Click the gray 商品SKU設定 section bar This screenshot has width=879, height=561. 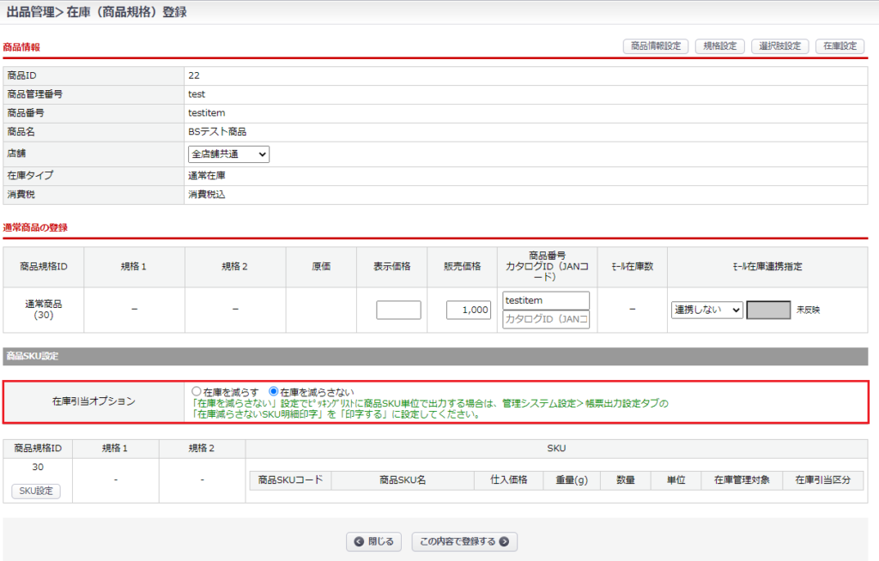tap(435, 356)
